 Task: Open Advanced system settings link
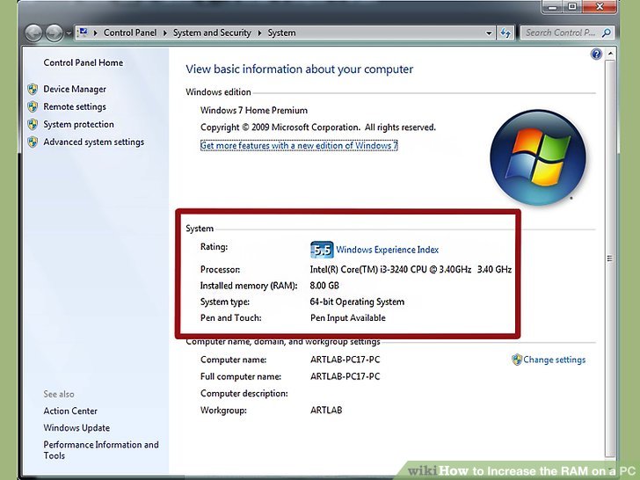[x=94, y=142]
